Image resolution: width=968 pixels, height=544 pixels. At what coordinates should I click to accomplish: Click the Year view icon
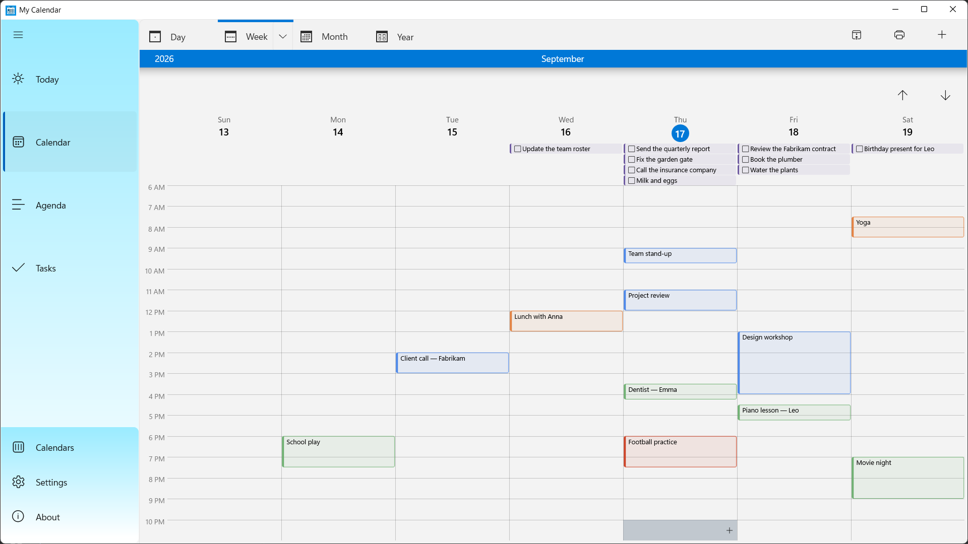(x=382, y=36)
